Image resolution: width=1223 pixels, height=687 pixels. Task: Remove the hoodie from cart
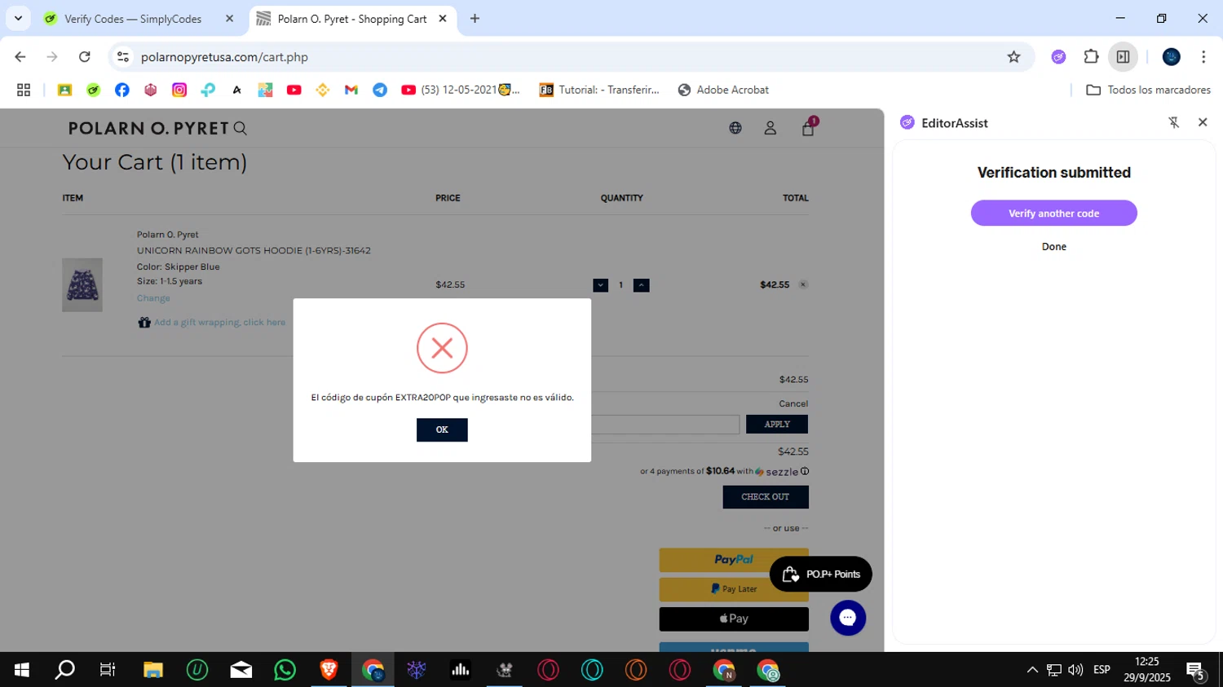(803, 284)
